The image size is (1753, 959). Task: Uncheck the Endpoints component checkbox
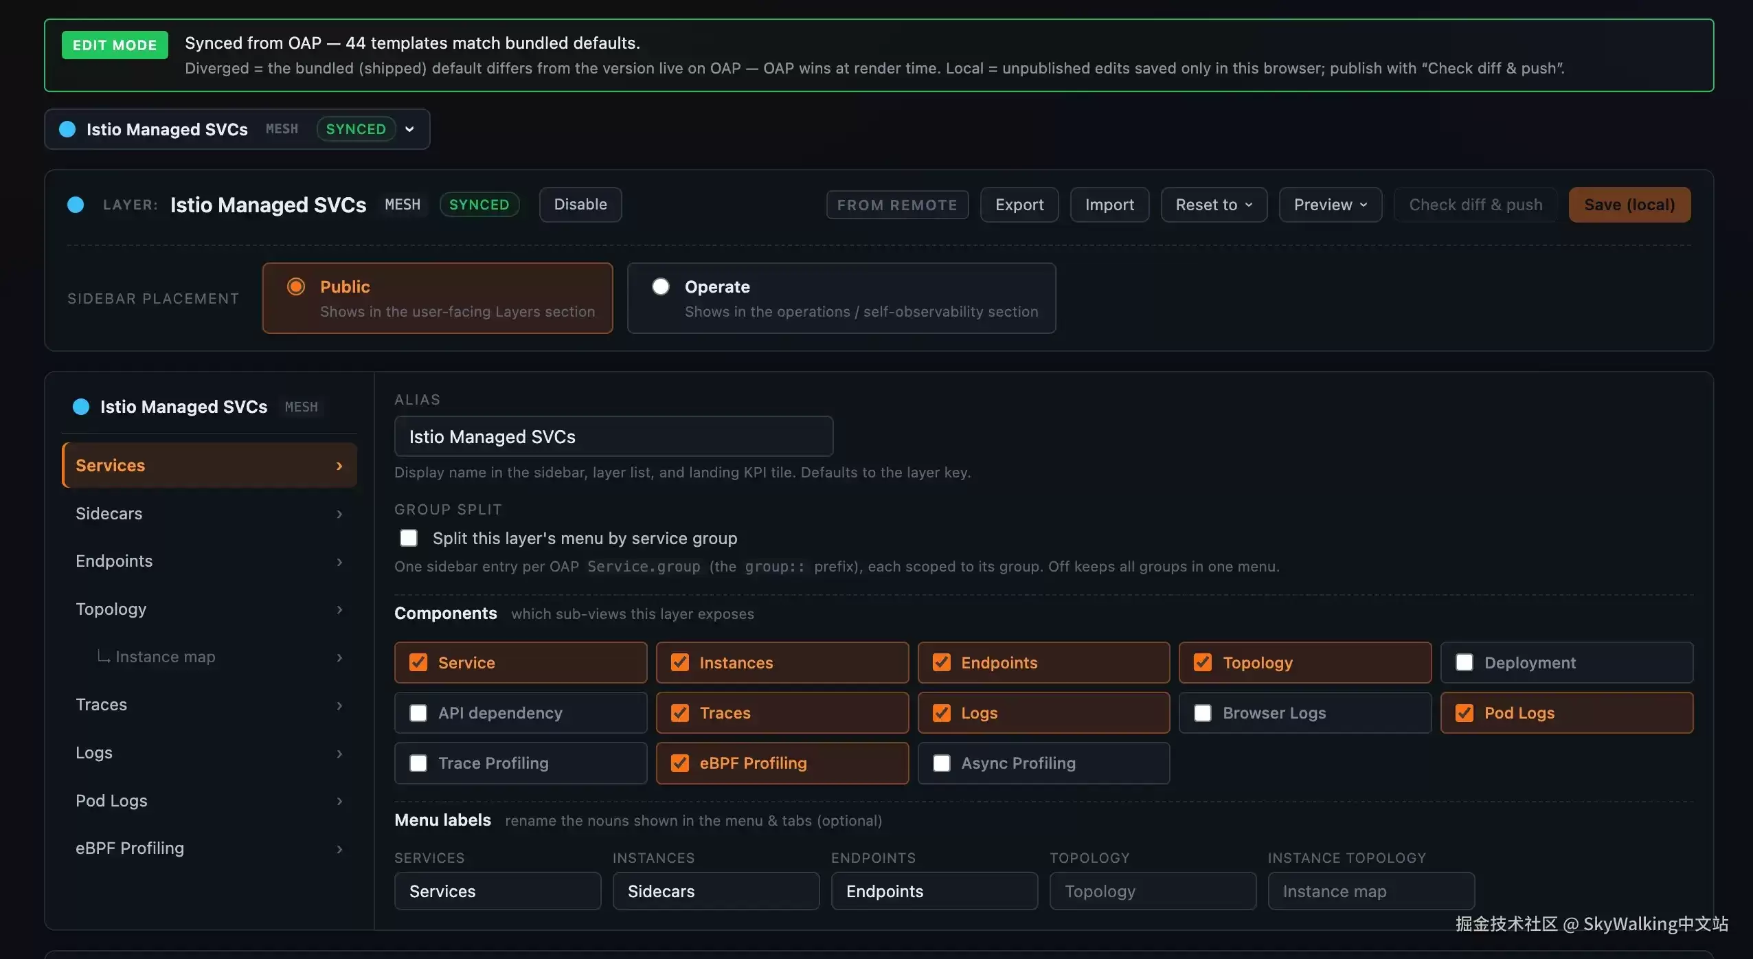[x=942, y=662]
